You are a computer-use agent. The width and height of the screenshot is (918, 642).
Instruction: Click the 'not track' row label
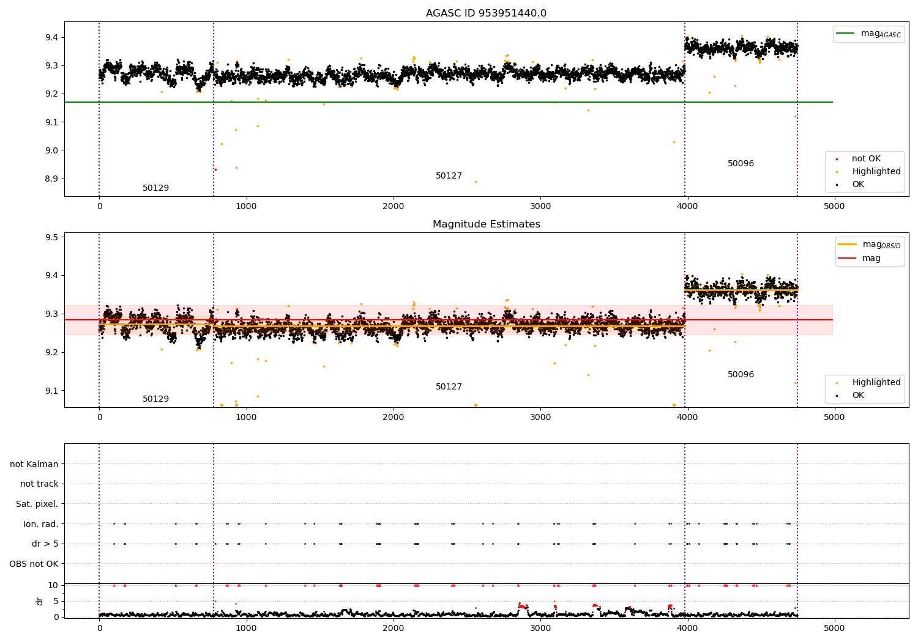39,484
